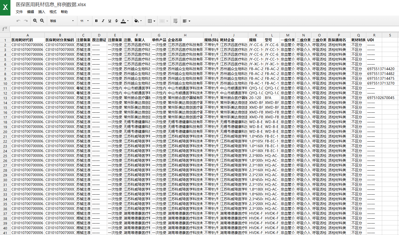
Task: Select column S header
Action: [390, 35]
